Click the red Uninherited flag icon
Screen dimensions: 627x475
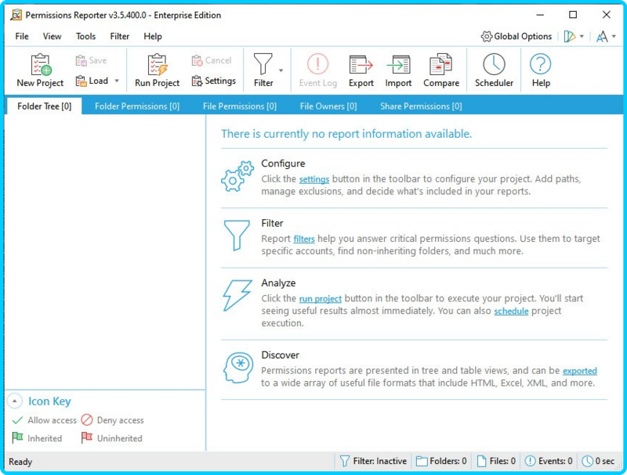[86, 438]
